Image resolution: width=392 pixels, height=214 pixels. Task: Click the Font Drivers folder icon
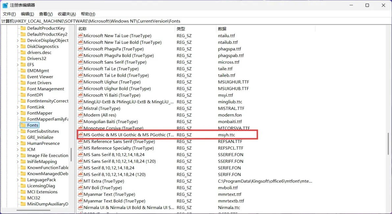click(x=23, y=83)
